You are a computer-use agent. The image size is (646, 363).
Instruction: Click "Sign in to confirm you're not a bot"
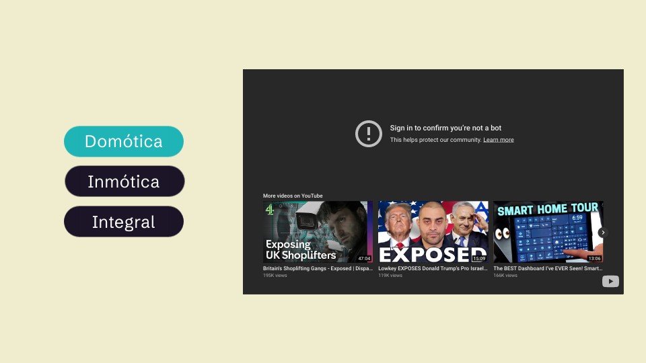[445, 128]
